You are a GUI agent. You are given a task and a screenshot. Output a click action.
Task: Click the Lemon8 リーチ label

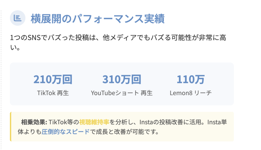[191, 93]
